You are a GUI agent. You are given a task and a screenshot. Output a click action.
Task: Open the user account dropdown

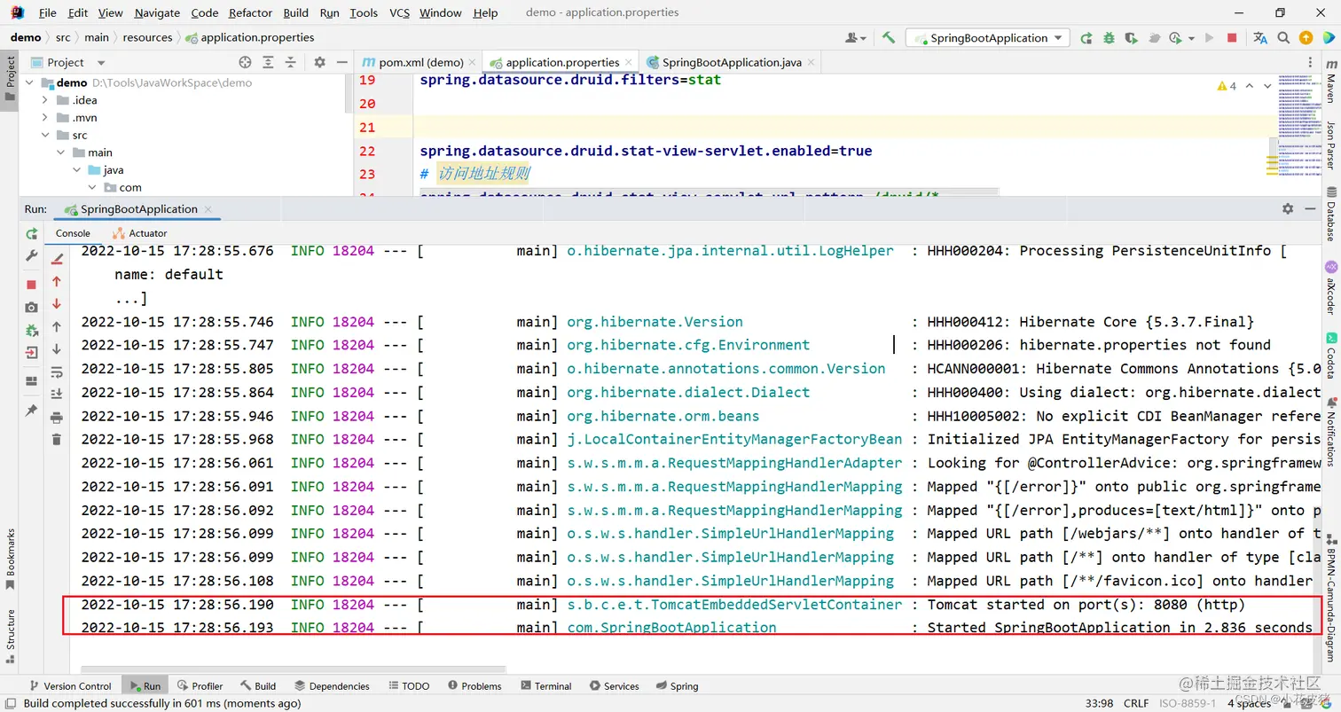pyautogui.click(x=855, y=37)
